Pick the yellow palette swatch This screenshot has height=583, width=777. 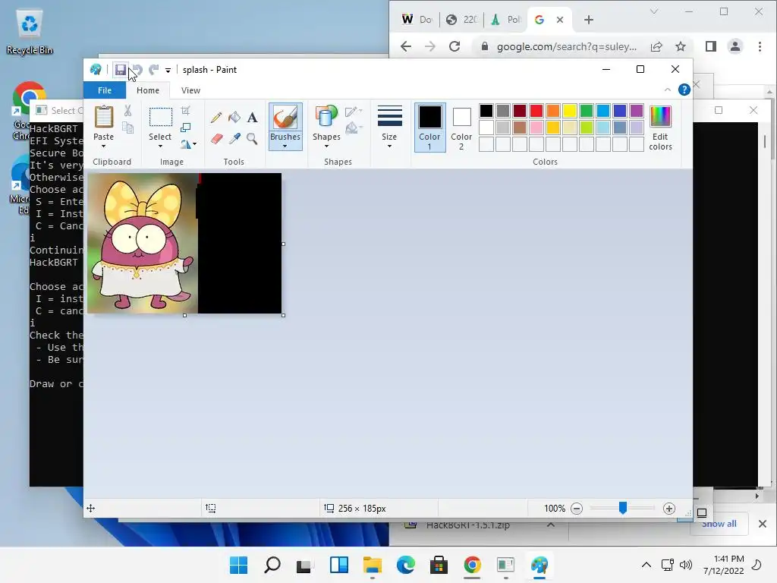coord(570,111)
